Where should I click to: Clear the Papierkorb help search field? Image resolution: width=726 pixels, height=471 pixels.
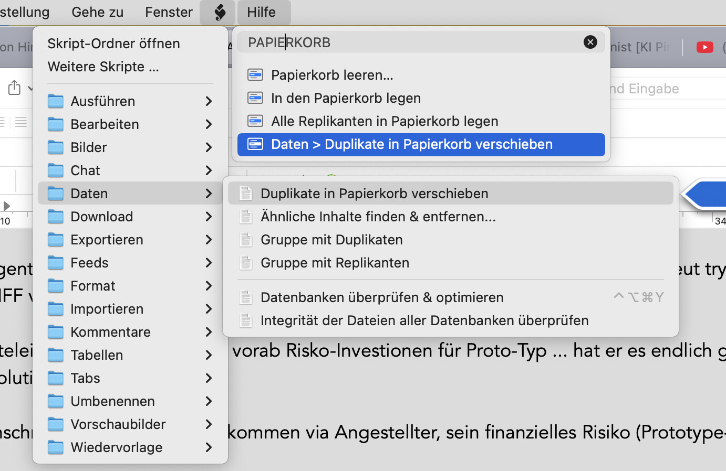pos(590,42)
